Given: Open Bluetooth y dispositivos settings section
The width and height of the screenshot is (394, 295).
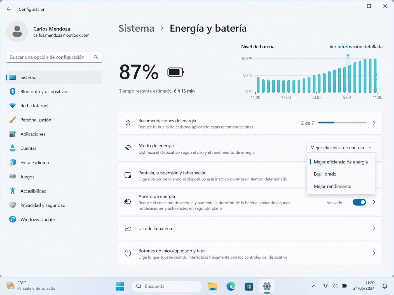Looking at the screenshot, I should tap(54, 92).
